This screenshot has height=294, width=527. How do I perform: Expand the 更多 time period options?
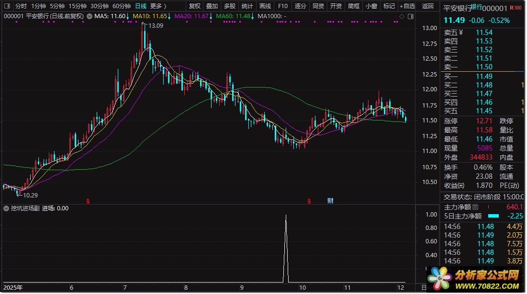[x=158, y=6]
